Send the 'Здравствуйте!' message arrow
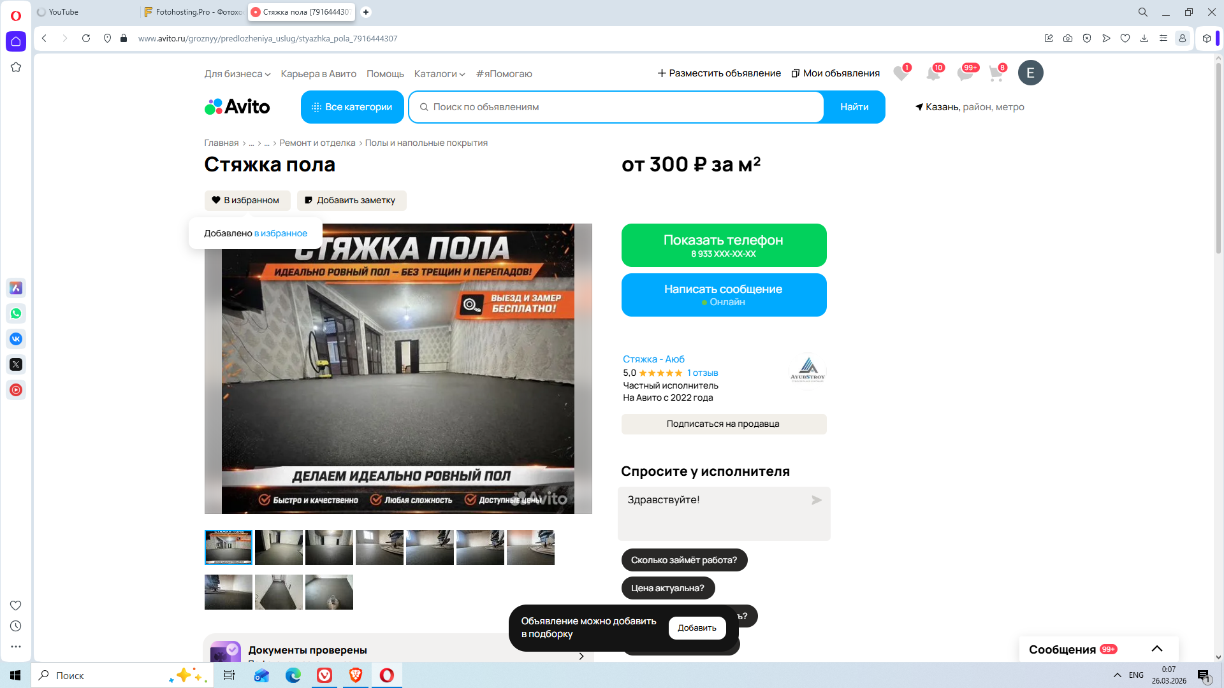The width and height of the screenshot is (1224, 688). pyautogui.click(x=816, y=500)
